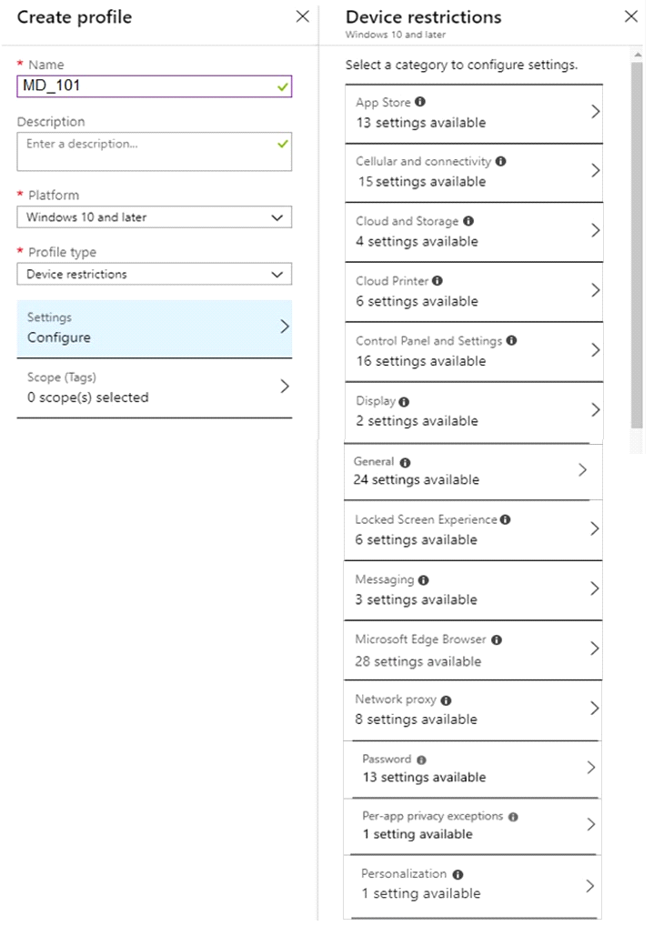Click the App Store info icon
The height and width of the screenshot is (936, 654).
point(420,102)
